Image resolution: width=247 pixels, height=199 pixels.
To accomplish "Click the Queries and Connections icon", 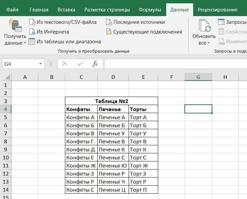I will click(x=221, y=22).
